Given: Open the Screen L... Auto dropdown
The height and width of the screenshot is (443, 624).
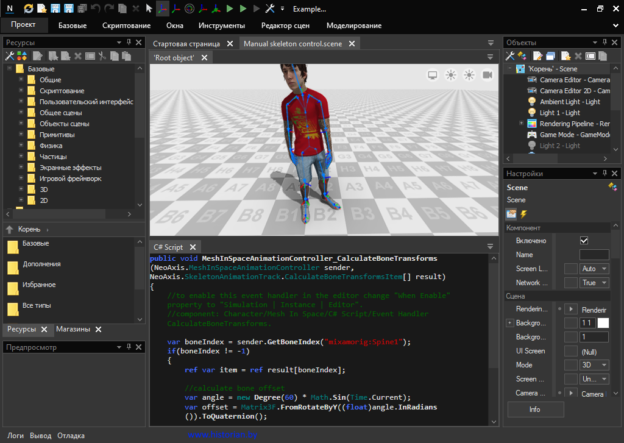Looking at the screenshot, I should pyautogui.click(x=595, y=269).
